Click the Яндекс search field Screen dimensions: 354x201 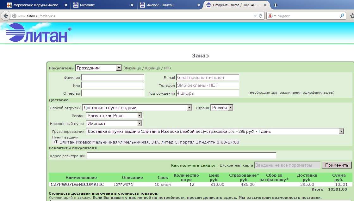click(x=307, y=16)
